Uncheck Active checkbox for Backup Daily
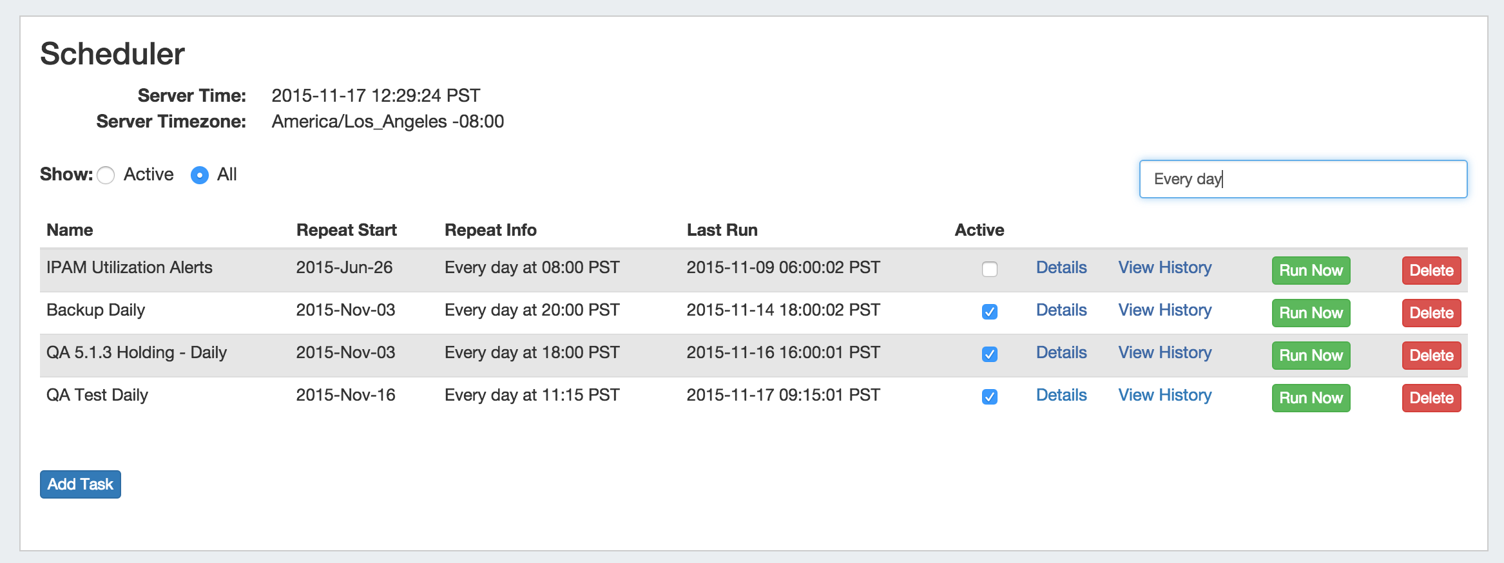Screen dimensions: 1504x563 click(x=989, y=312)
